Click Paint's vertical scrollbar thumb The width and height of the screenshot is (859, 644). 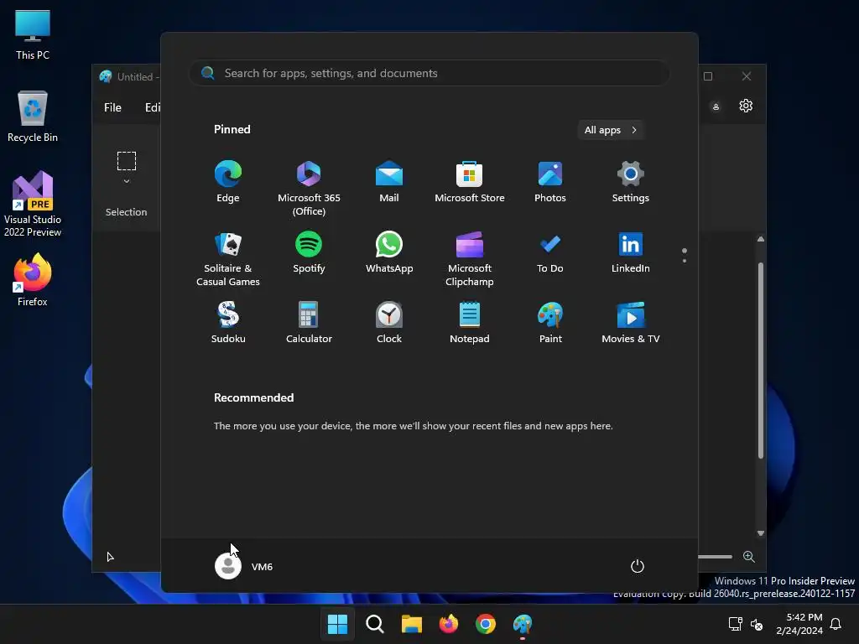pos(760,361)
